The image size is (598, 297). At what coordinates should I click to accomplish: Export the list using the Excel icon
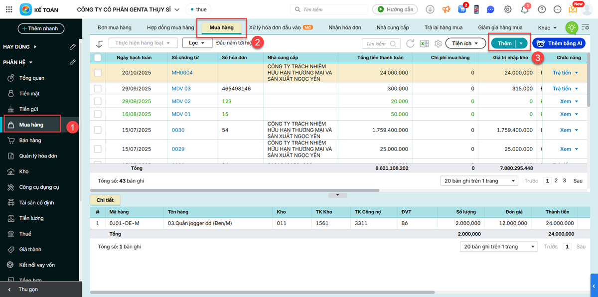[424, 44]
